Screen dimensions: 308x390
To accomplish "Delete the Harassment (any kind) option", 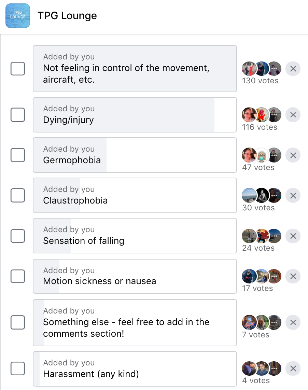I will 293,368.
